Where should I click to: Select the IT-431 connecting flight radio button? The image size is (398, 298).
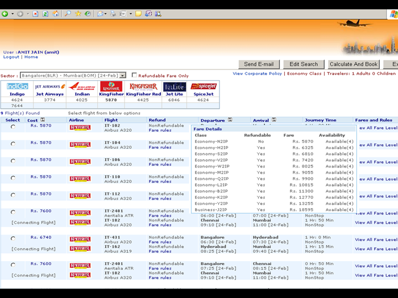(13, 238)
